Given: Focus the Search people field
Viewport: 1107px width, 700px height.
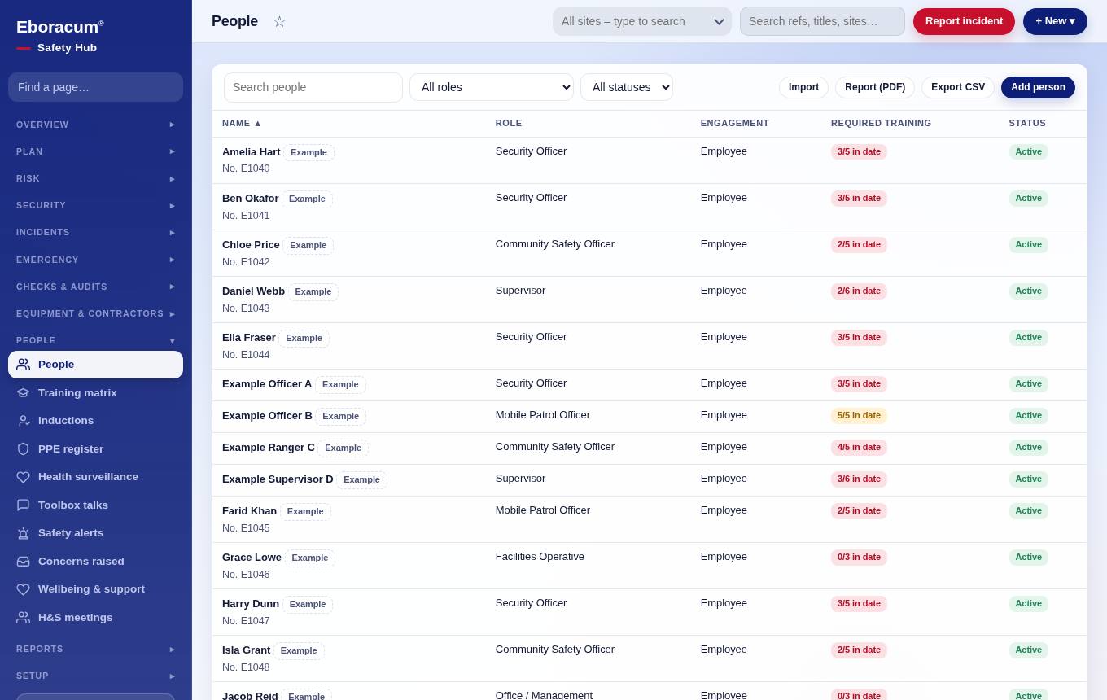Looking at the screenshot, I should (x=313, y=87).
